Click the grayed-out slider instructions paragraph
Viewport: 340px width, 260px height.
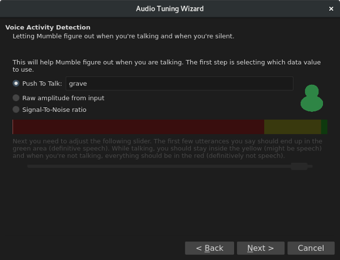point(167,148)
